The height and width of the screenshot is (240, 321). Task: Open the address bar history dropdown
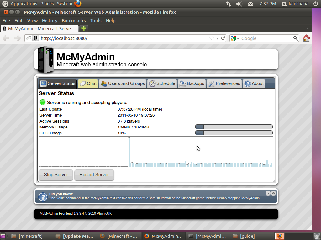[x=217, y=38]
